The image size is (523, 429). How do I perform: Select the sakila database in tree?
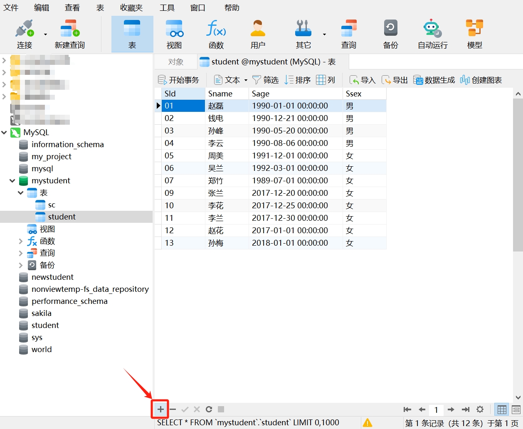click(41, 313)
